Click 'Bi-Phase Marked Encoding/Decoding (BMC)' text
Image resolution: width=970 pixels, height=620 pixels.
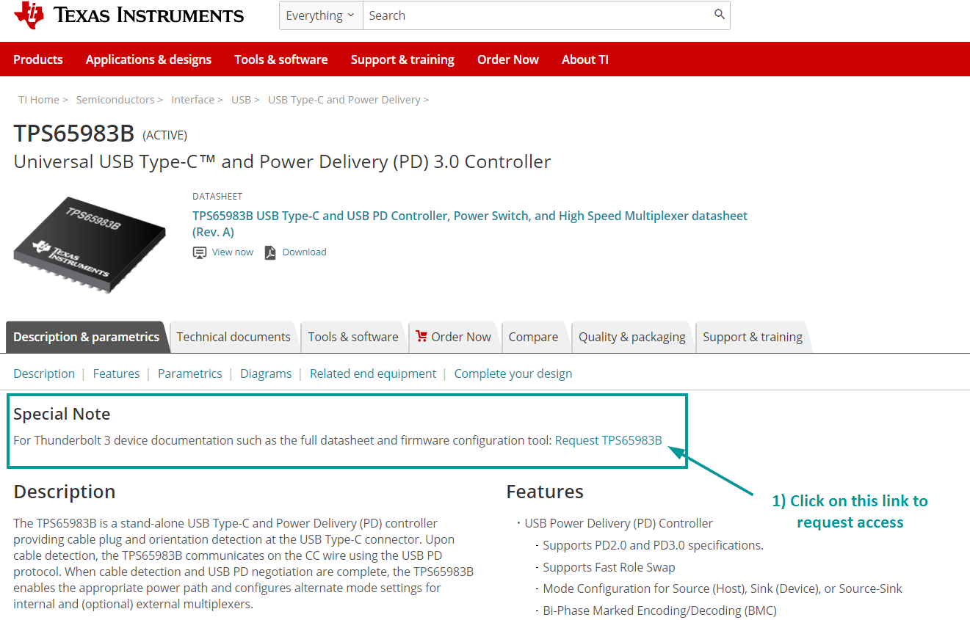659,610
